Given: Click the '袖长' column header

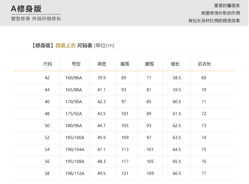Looking at the screenshot, I should click(175, 64).
